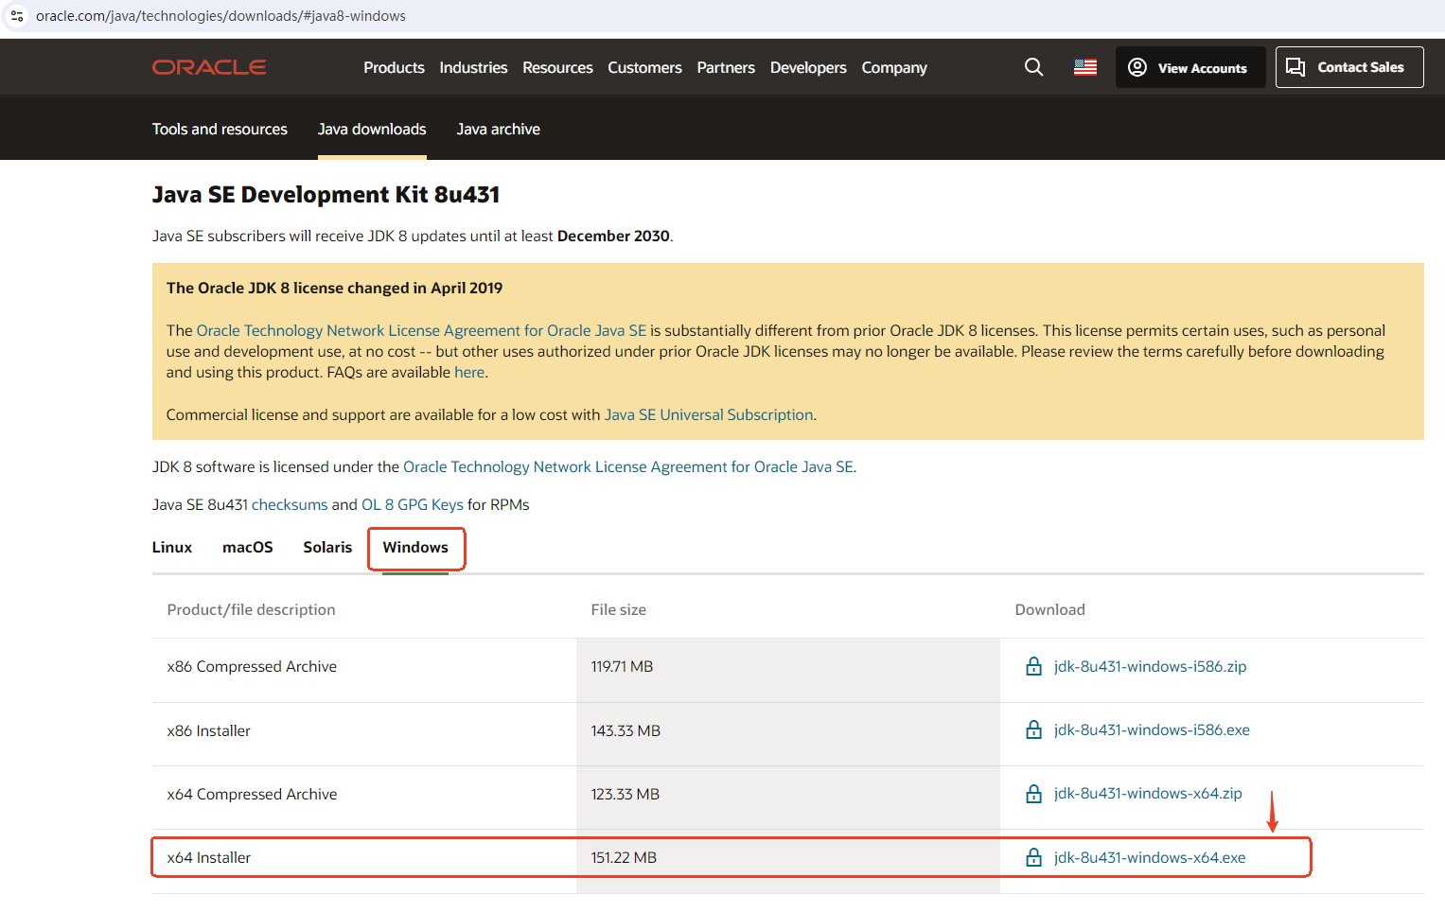The height and width of the screenshot is (913, 1445).
Task: Open View Accounts button
Action: coord(1190,67)
